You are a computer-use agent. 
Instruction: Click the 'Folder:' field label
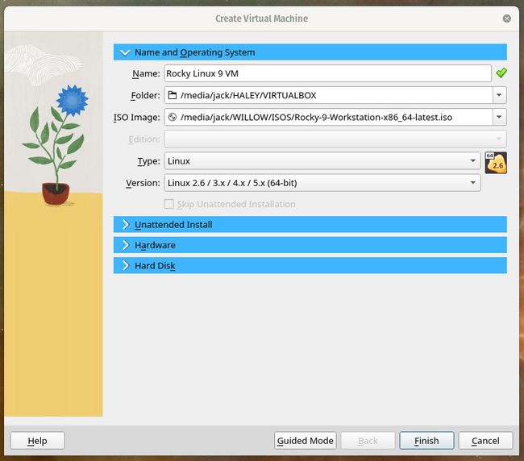145,96
